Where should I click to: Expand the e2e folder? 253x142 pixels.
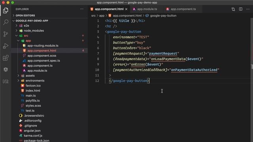pos(26,26)
